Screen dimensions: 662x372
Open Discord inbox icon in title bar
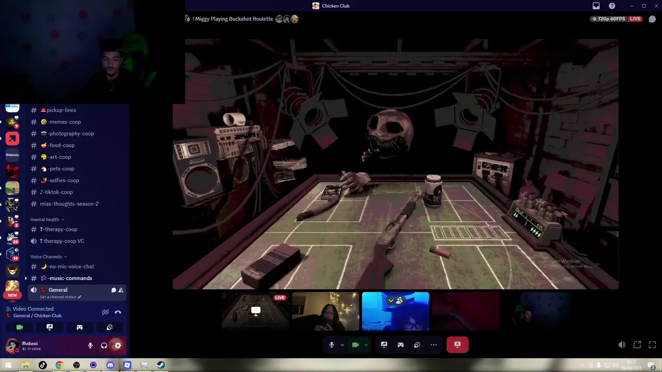[596, 6]
